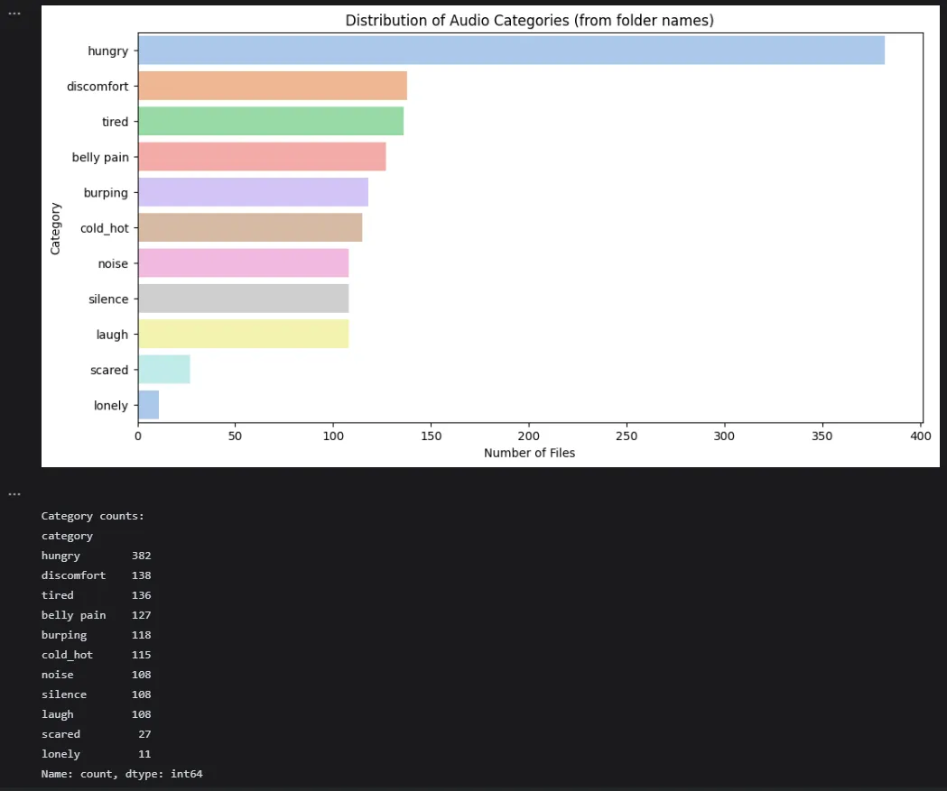947x791 pixels.
Task: Open the ellipsis menu beside the chart output
Action: (14, 14)
